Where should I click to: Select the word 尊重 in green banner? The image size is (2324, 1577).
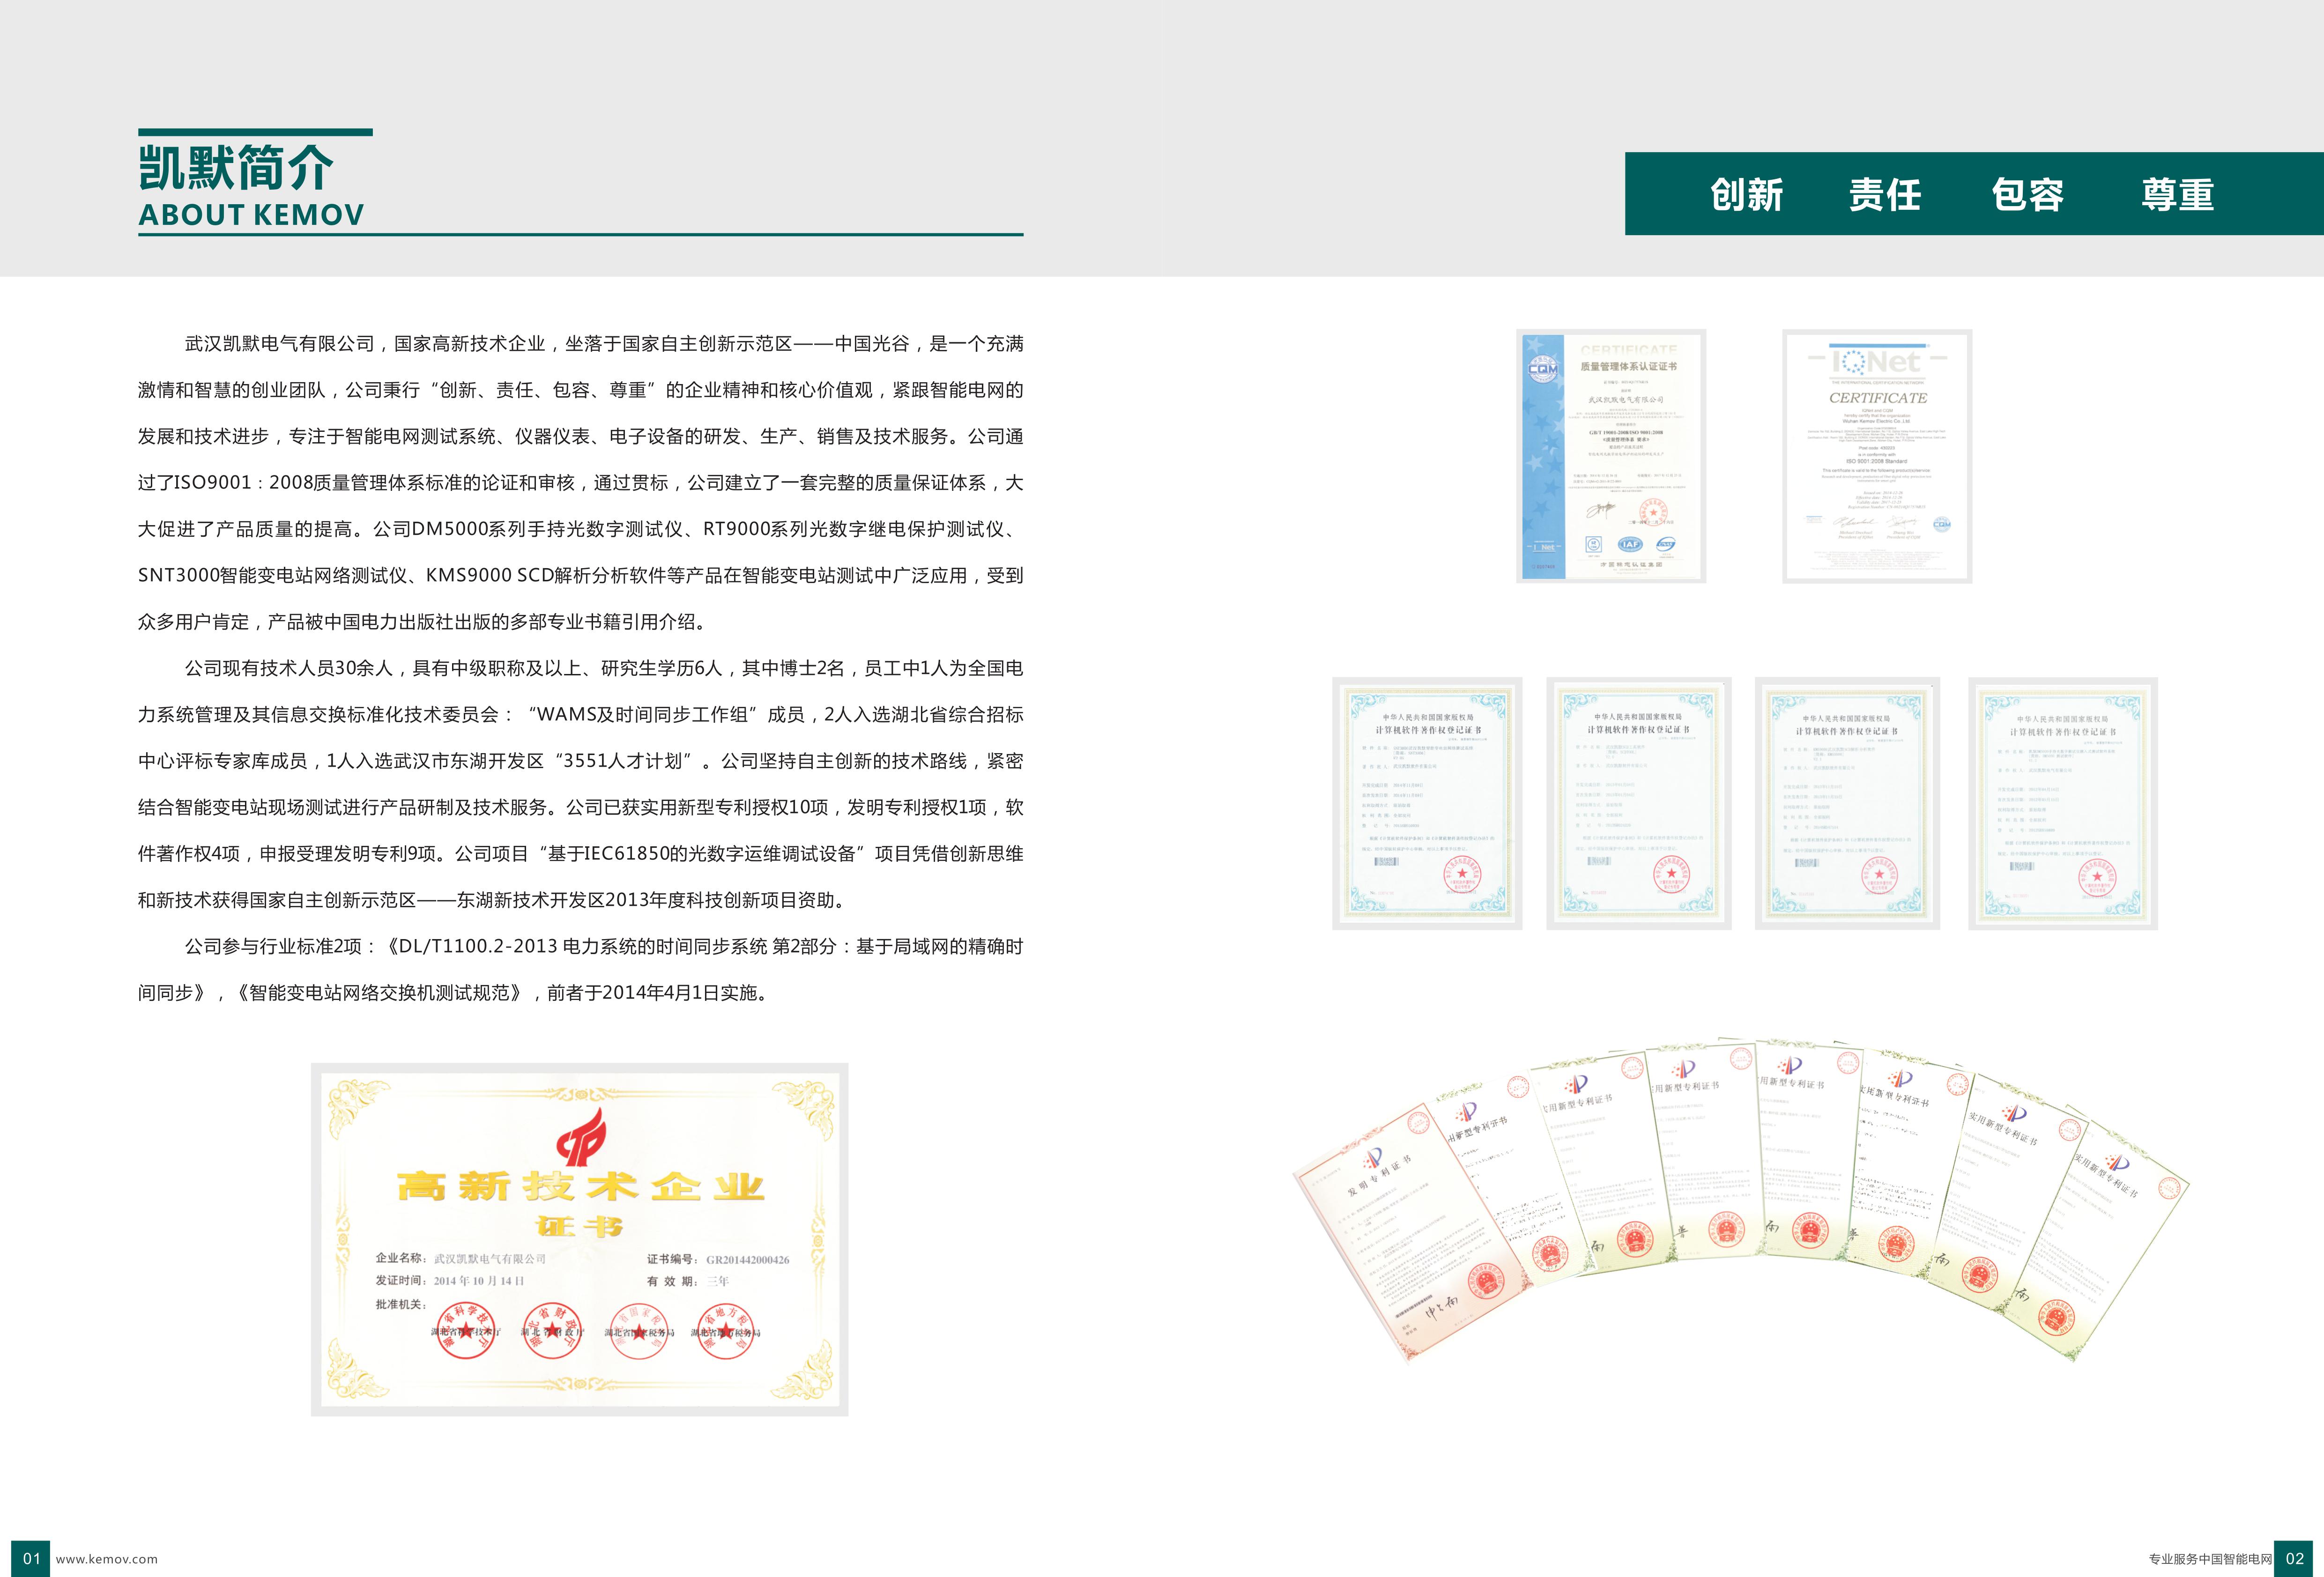coord(2177,194)
